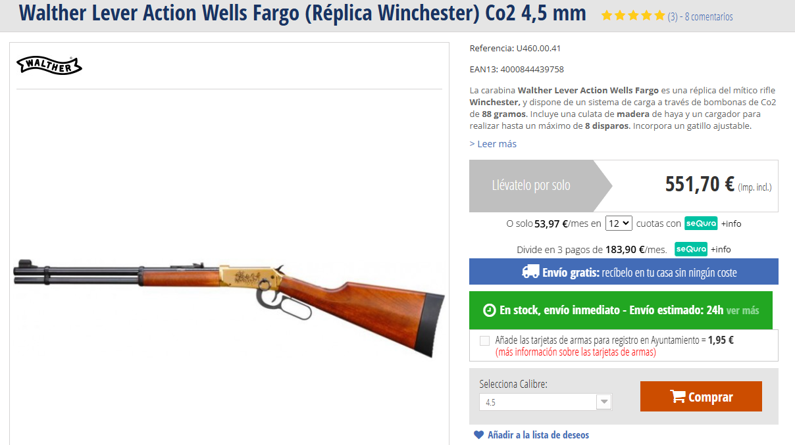Open the 8 comentarios link

(709, 17)
